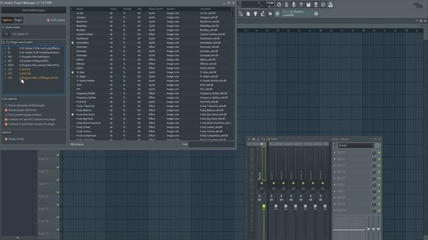
Task: Select the Fruity Compressor plugin row
Action: [x=151, y=135]
